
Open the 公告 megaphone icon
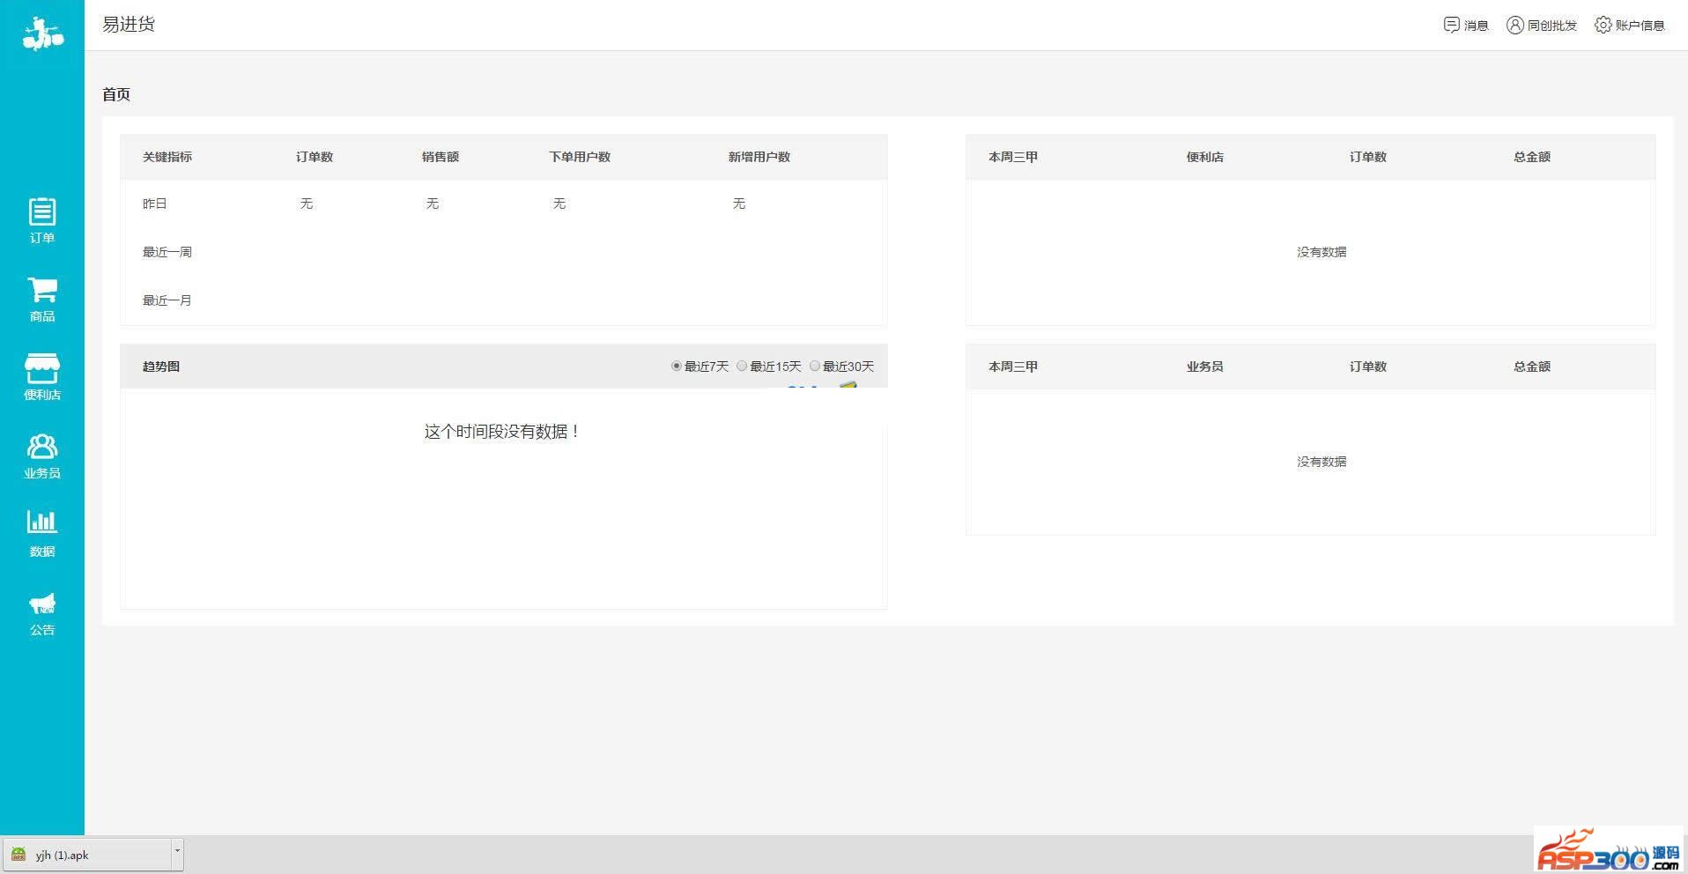pos(42,604)
